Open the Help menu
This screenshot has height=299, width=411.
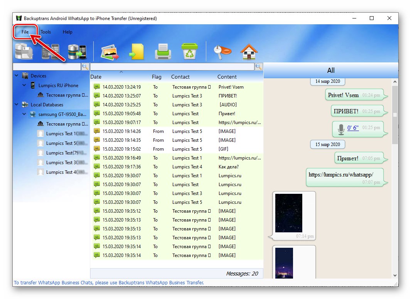point(67,32)
